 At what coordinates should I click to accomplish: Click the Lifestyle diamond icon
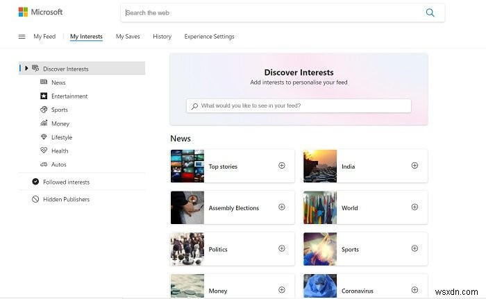click(x=44, y=137)
